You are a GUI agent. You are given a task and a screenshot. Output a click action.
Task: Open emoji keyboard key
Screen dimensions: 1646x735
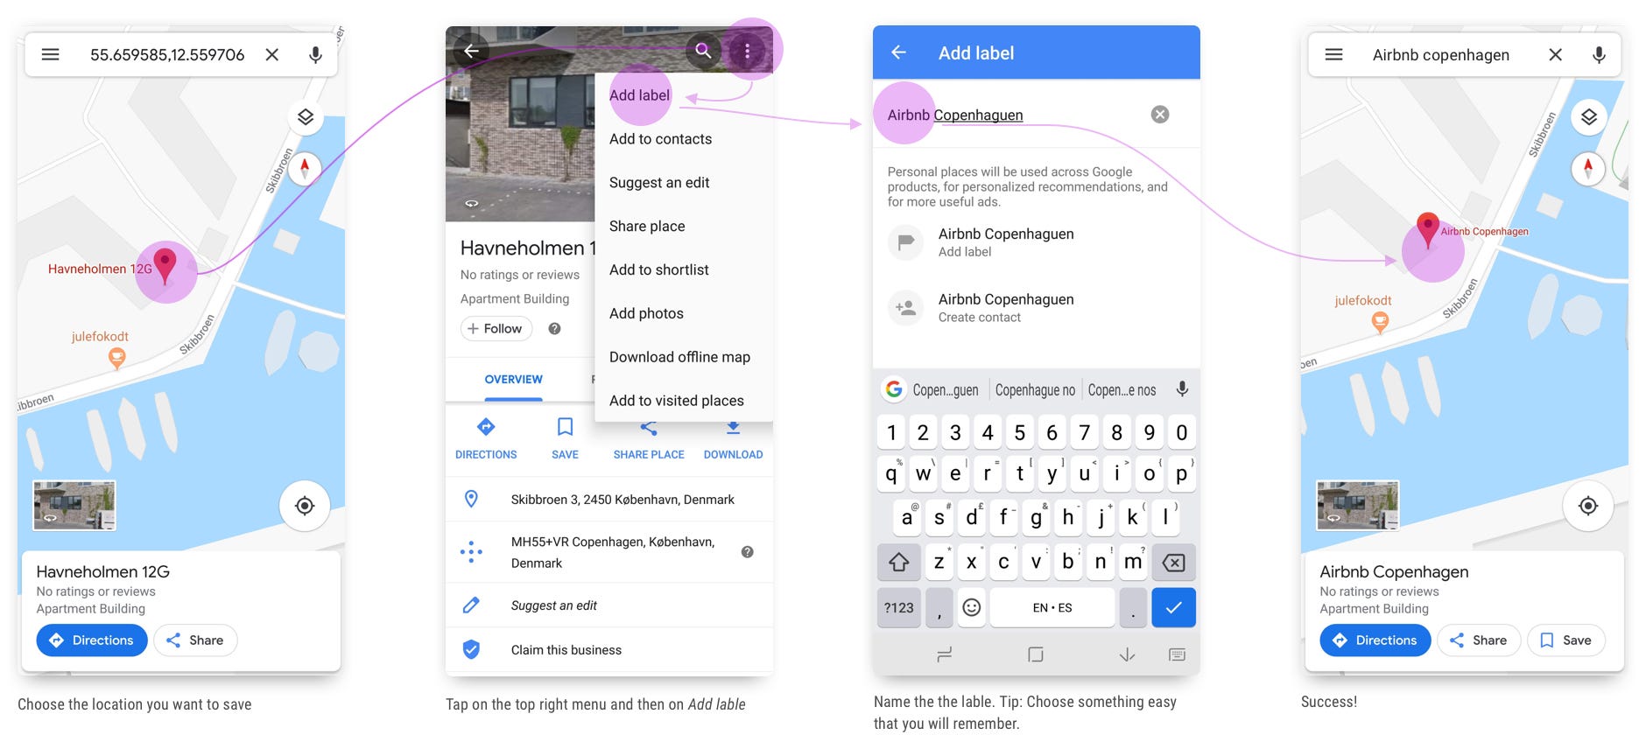coord(972,607)
